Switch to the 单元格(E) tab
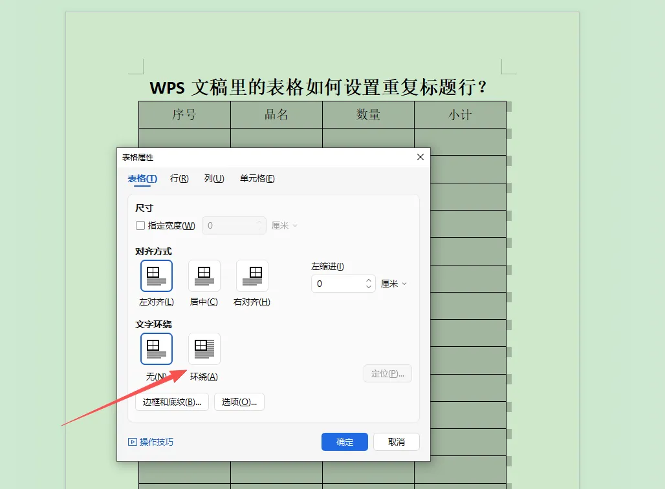665x489 pixels. click(257, 179)
